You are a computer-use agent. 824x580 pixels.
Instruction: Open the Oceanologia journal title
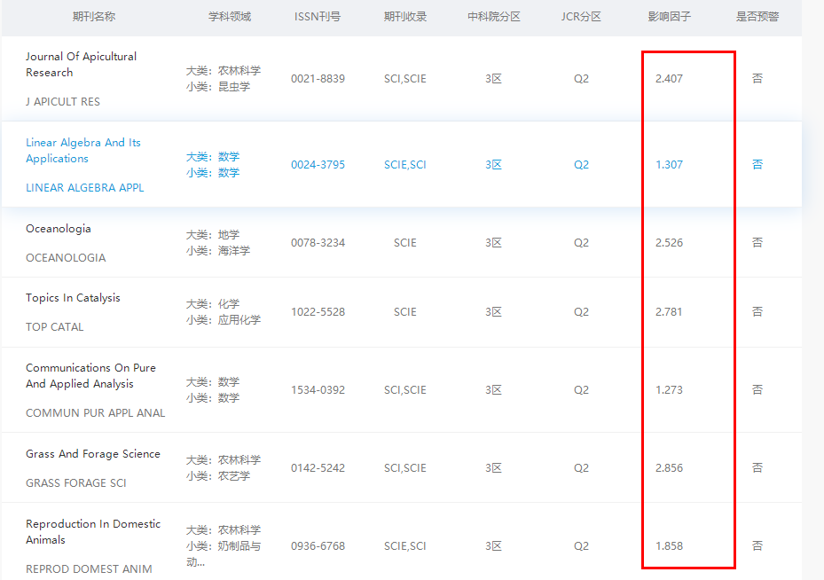[59, 229]
